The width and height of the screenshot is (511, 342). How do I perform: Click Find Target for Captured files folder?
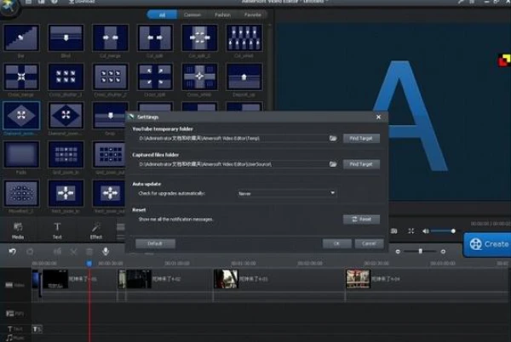[361, 164]
